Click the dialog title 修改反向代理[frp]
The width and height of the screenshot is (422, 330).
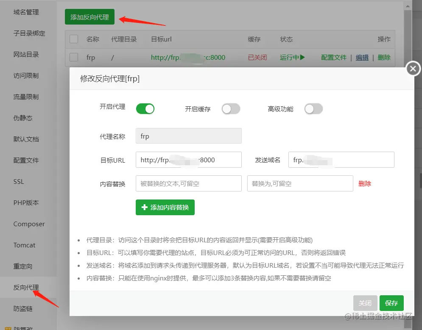(x=110, y=79)
